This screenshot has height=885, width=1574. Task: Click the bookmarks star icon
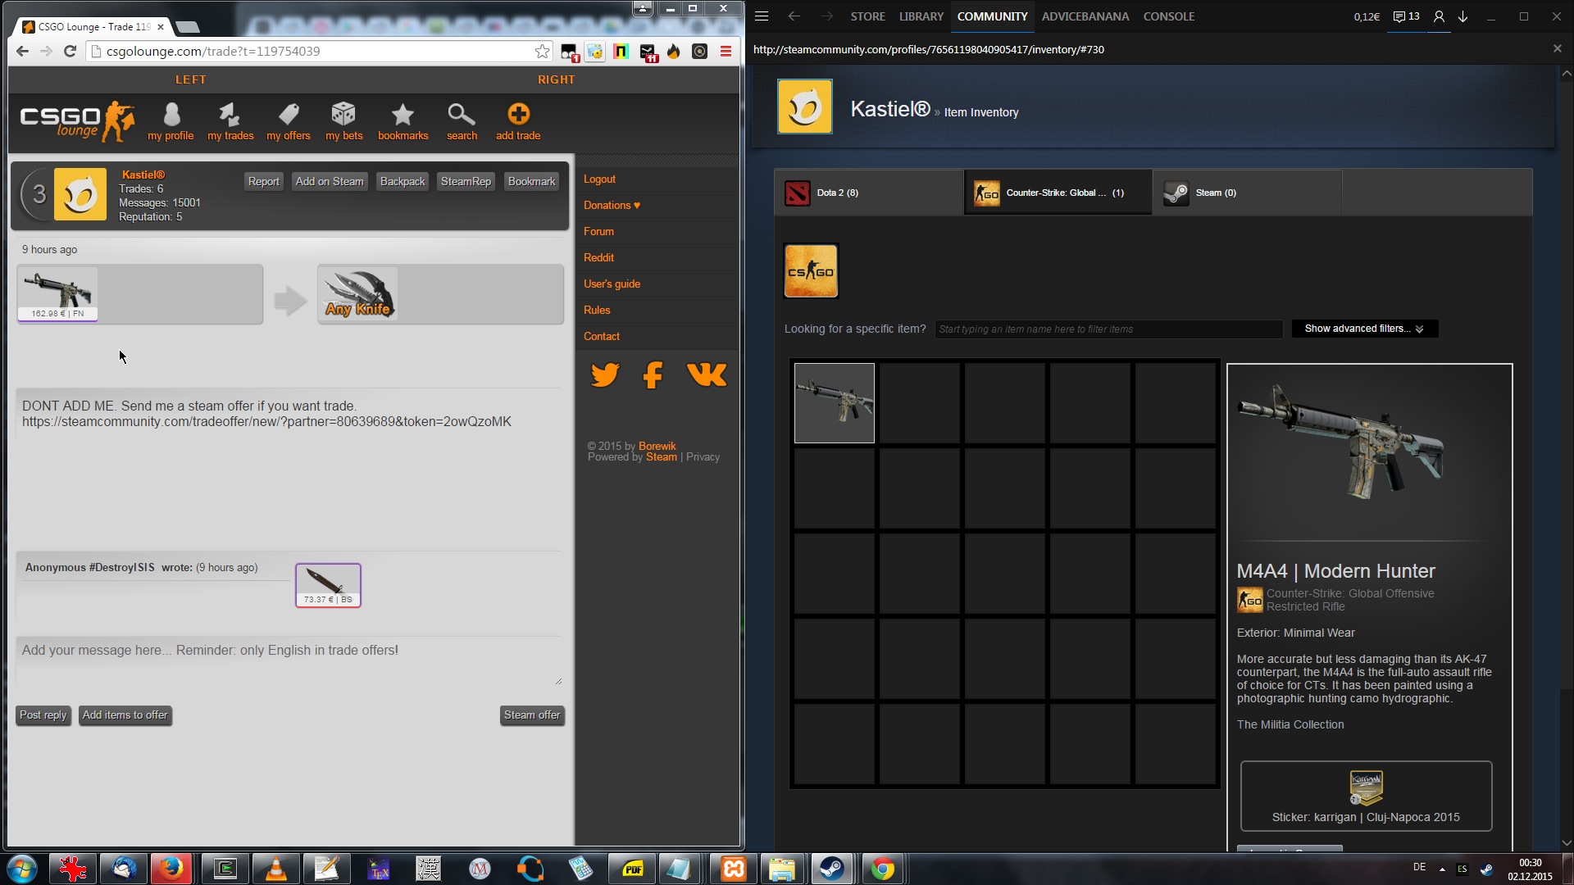click(x=403, y=115)
